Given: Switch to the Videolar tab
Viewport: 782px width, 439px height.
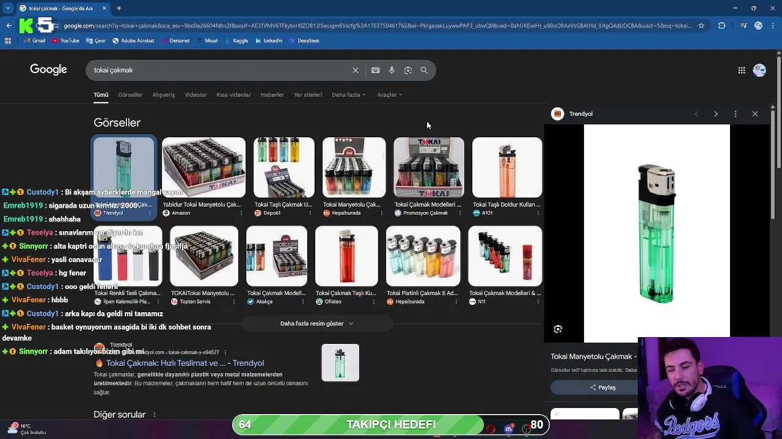Looking at the screenshot, I should (195, 95).
